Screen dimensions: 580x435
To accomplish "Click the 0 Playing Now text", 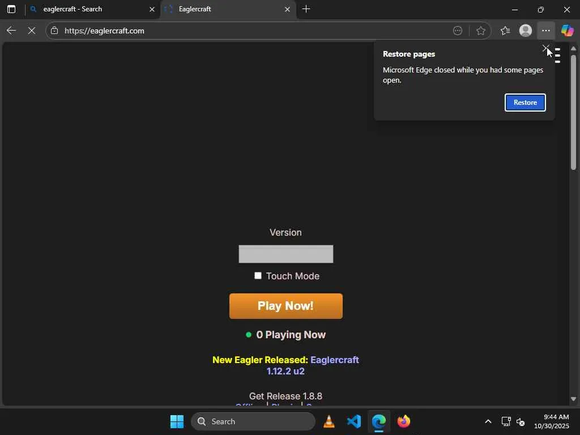I will point(291,335).
